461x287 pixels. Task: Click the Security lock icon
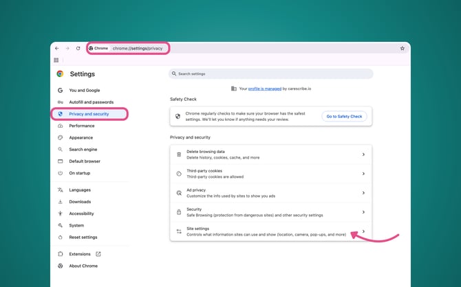coord(179,212)
